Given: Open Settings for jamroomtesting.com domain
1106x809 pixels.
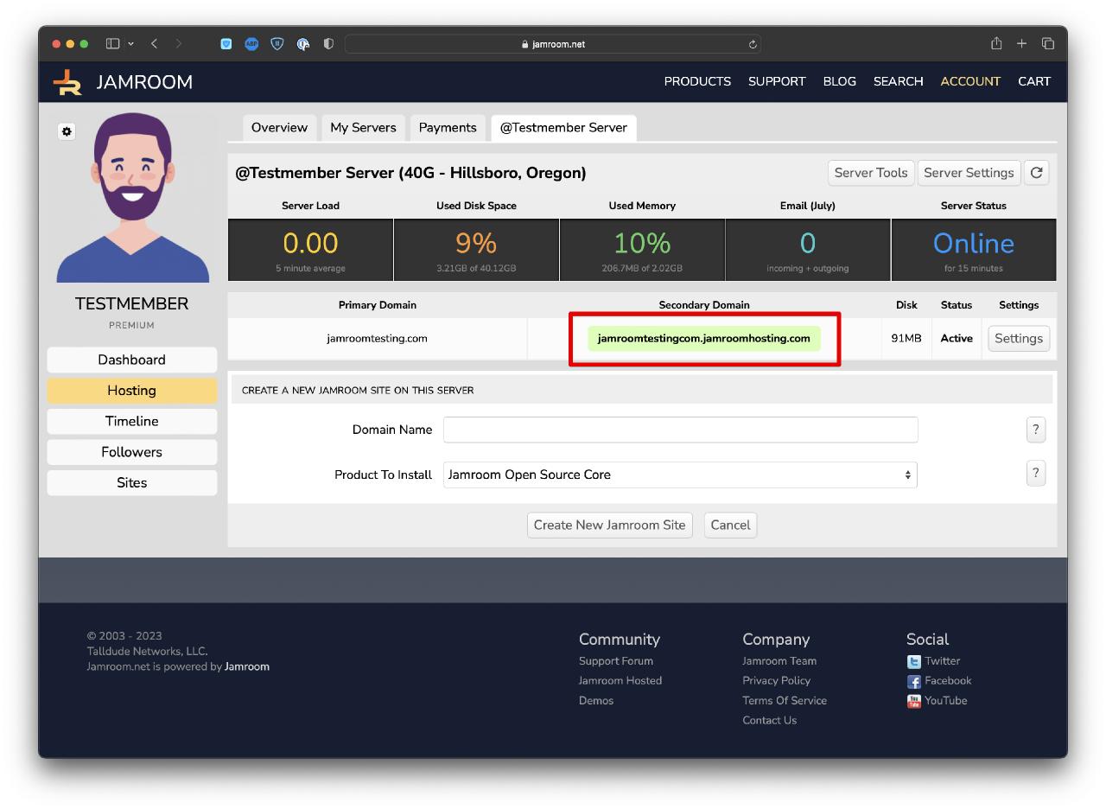Looking at the screenshot, I should (x=1018, y=339).
